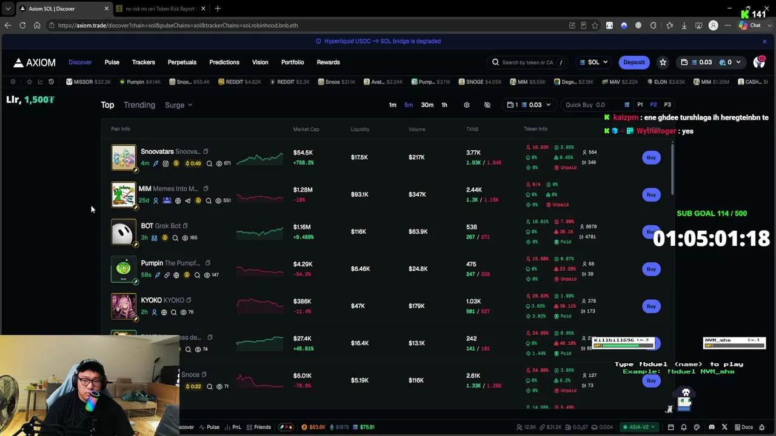Click the browser back arrow
776x436 pixels.
(x=8, y=25)
